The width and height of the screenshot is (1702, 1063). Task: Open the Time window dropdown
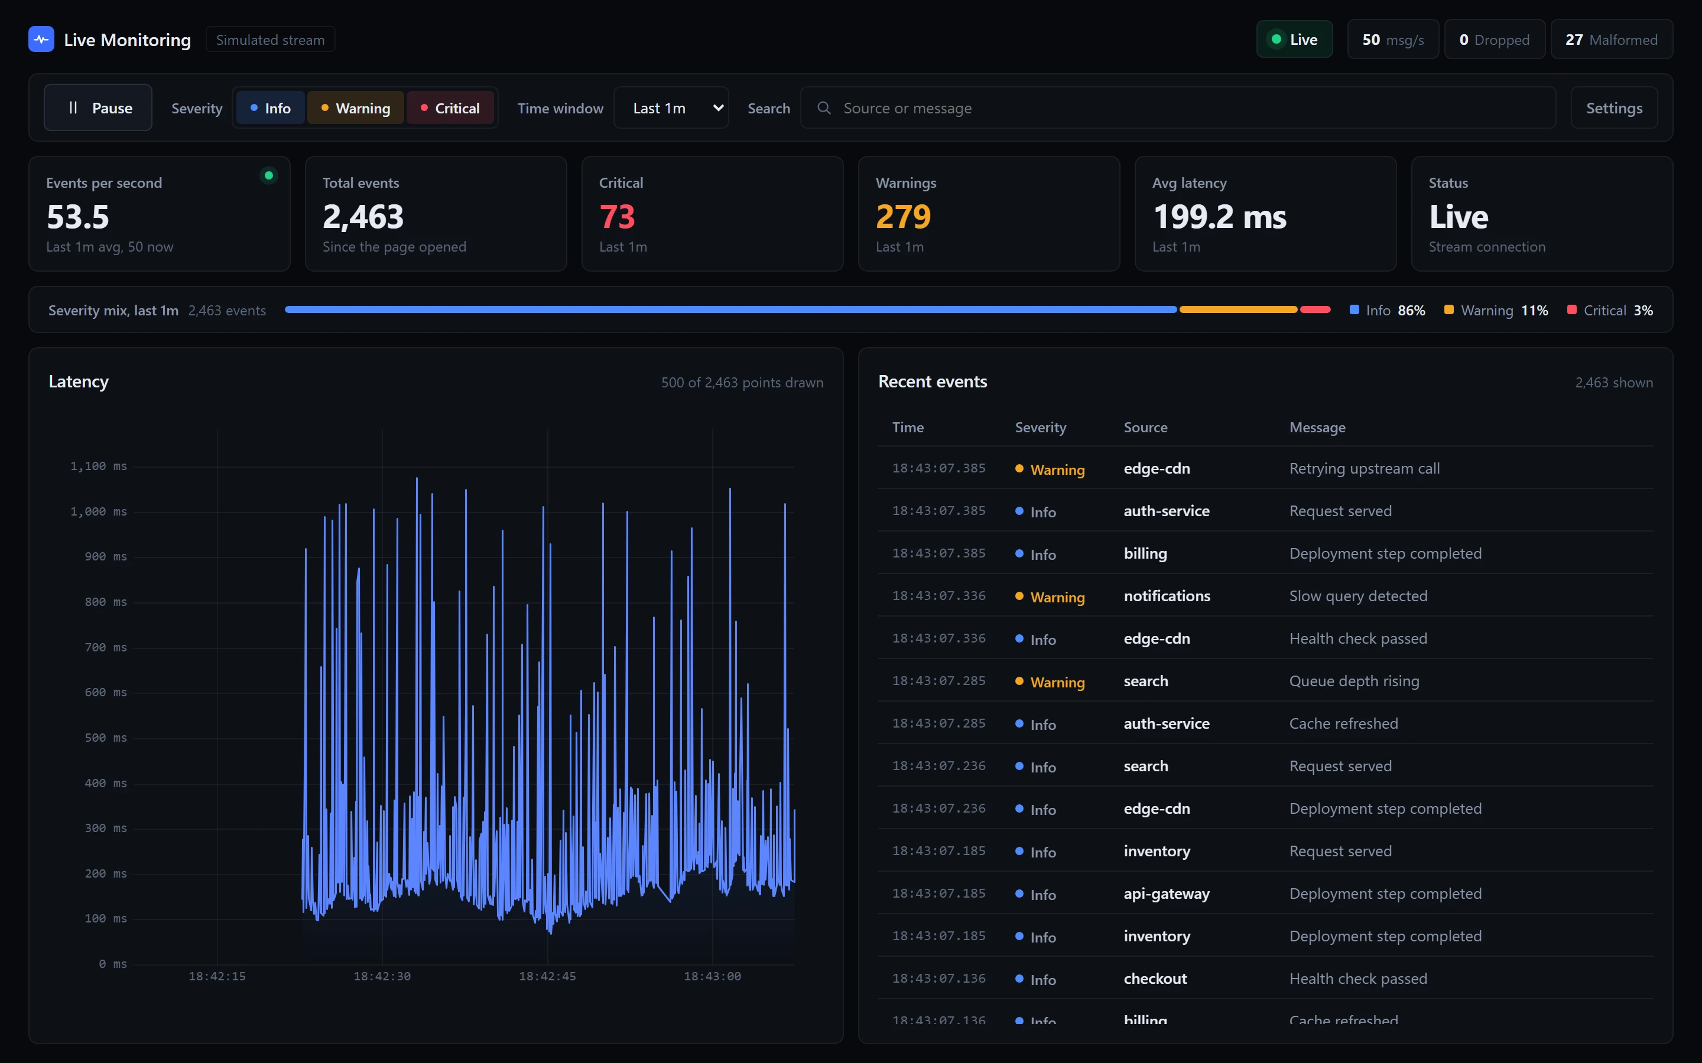[x=671, y=107]
